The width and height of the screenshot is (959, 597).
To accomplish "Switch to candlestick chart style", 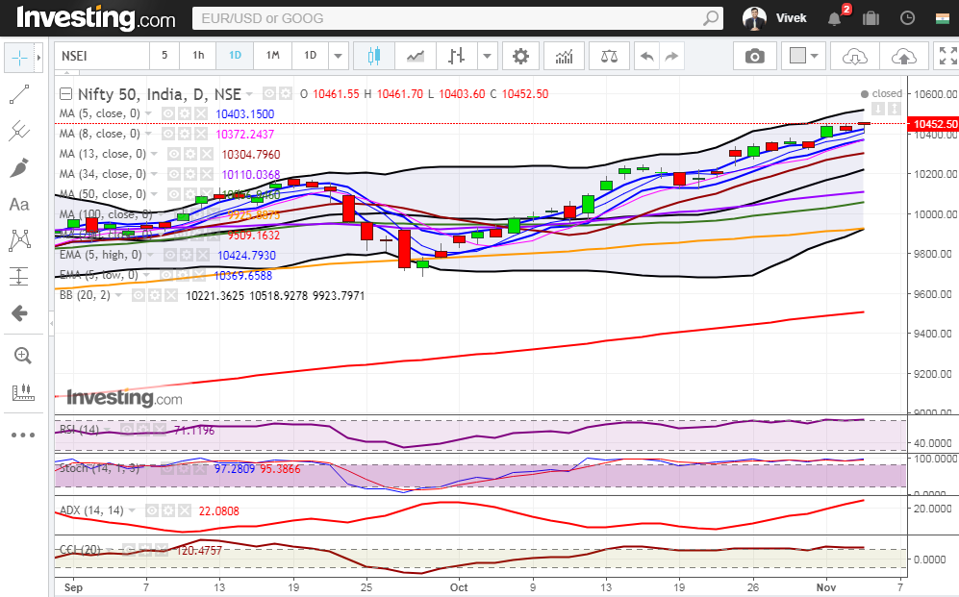I will pos(374,56).
